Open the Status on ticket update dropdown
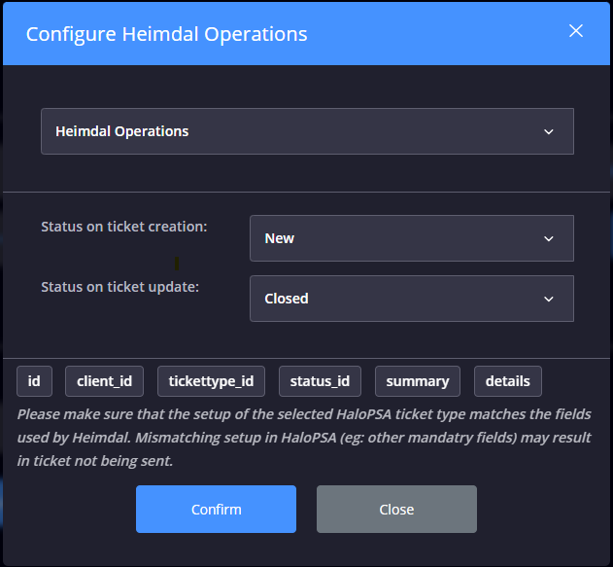This screenshot has height=567, width=613. pyautogui.click(x=412, y=299)
